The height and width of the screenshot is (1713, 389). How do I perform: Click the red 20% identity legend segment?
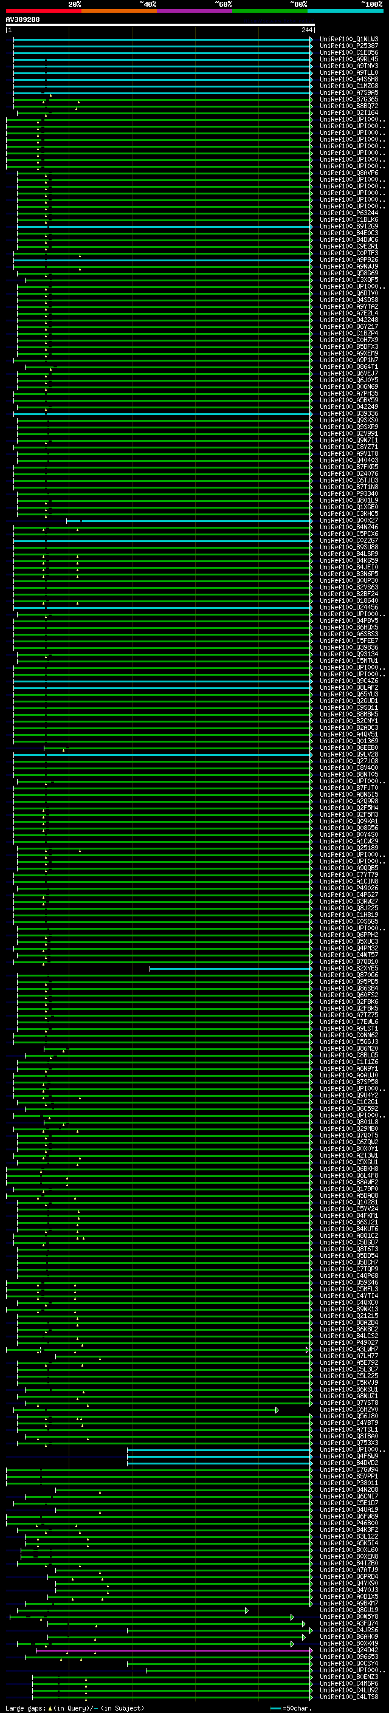click(43, 11)
